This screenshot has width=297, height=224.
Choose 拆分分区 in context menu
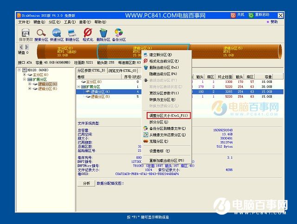pyautogui.click(x=167, y=122)
